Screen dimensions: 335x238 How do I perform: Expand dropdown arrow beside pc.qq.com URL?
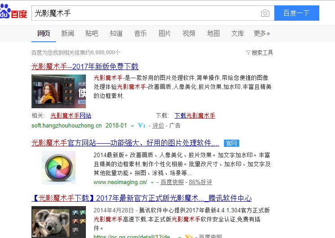pyautogui.click(x=179, y=237)
